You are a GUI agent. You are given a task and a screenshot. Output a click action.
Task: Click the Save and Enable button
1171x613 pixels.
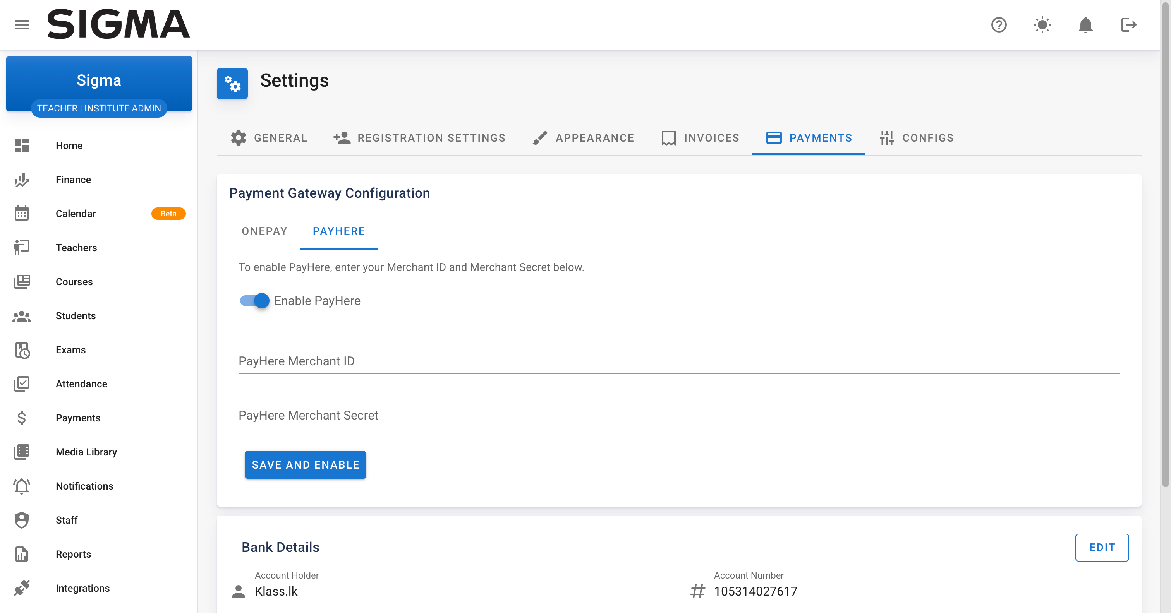point(305,464)
